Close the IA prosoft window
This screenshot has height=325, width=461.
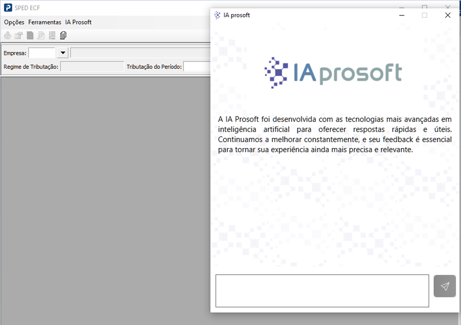[447, 15]
